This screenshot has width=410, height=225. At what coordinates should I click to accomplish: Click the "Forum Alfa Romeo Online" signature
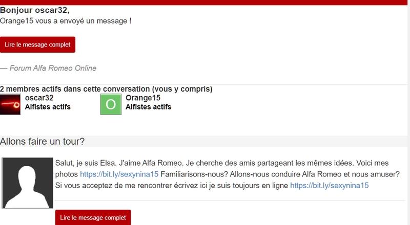pos(53,68)
